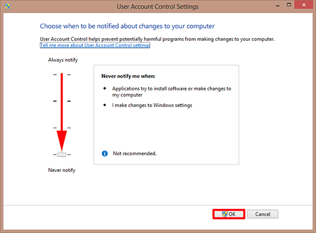Maximize the User Account Control Settings window
This screenshot has height=233, width=316.
pos(289,5)
